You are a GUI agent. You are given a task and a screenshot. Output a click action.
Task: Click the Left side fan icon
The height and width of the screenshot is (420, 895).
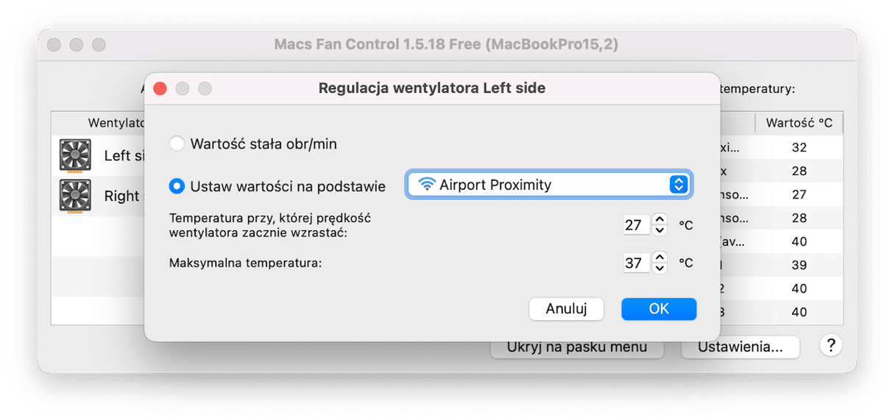click(75, 155)
